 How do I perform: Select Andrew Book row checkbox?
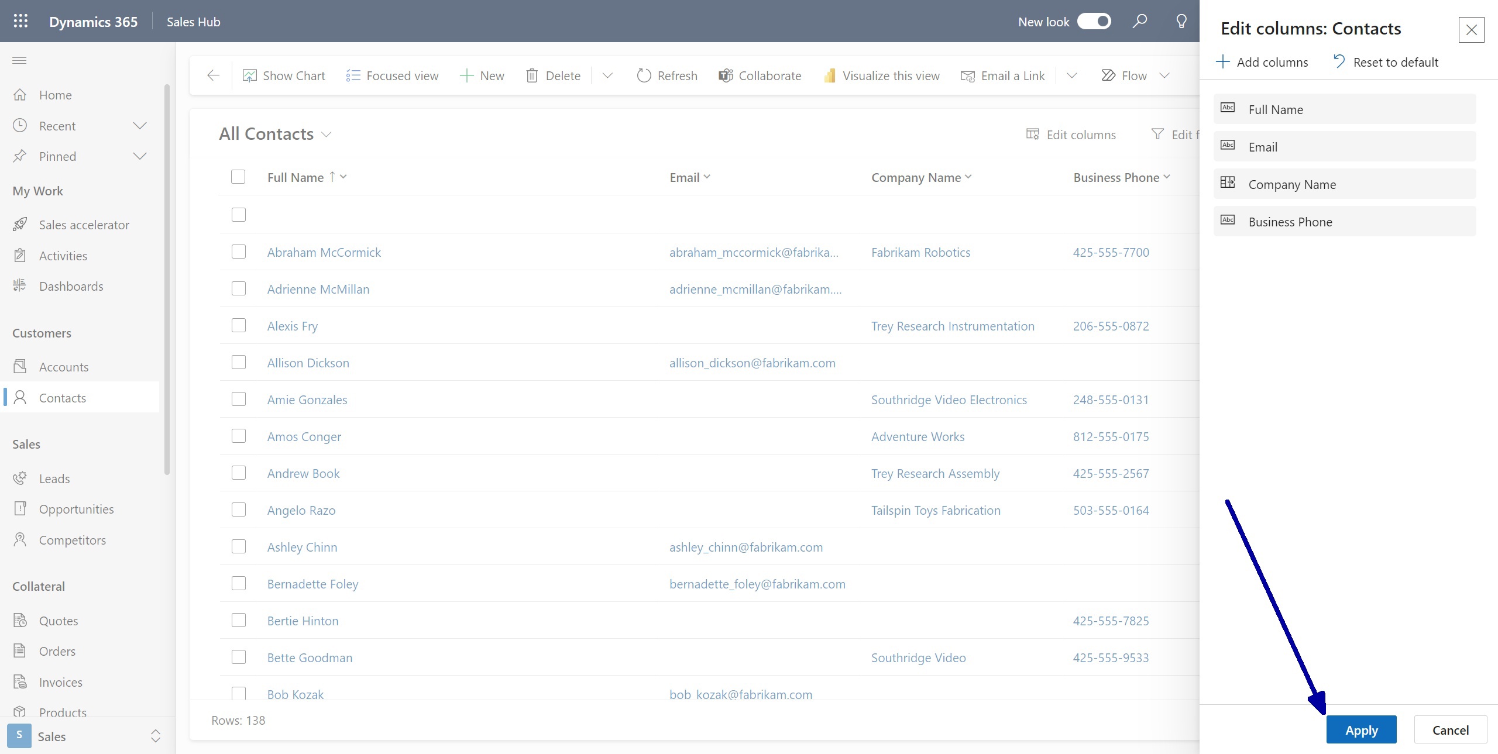pyautogui.click(x=239, y=473)
